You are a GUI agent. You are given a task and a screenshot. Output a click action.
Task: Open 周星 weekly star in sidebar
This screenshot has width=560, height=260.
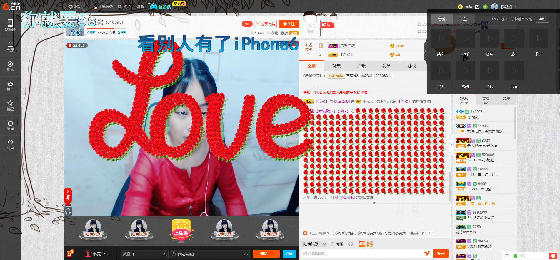pos(10,125)
